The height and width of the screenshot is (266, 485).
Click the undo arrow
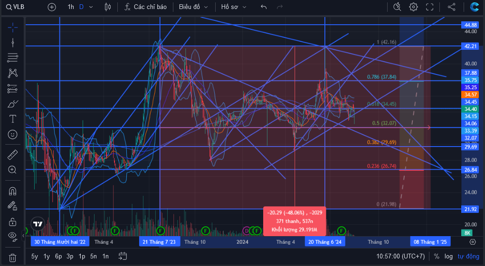(264, 7)
